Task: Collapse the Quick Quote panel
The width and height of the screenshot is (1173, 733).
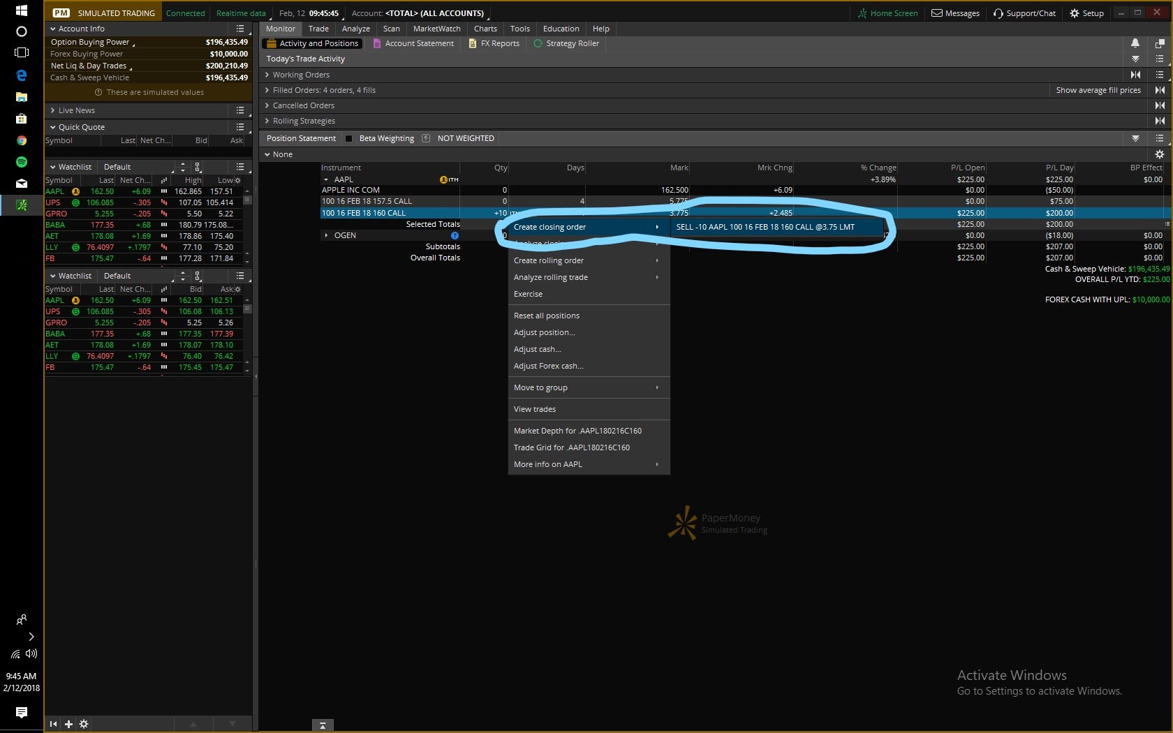Action: pyautogui.click(x=53, y=127)
